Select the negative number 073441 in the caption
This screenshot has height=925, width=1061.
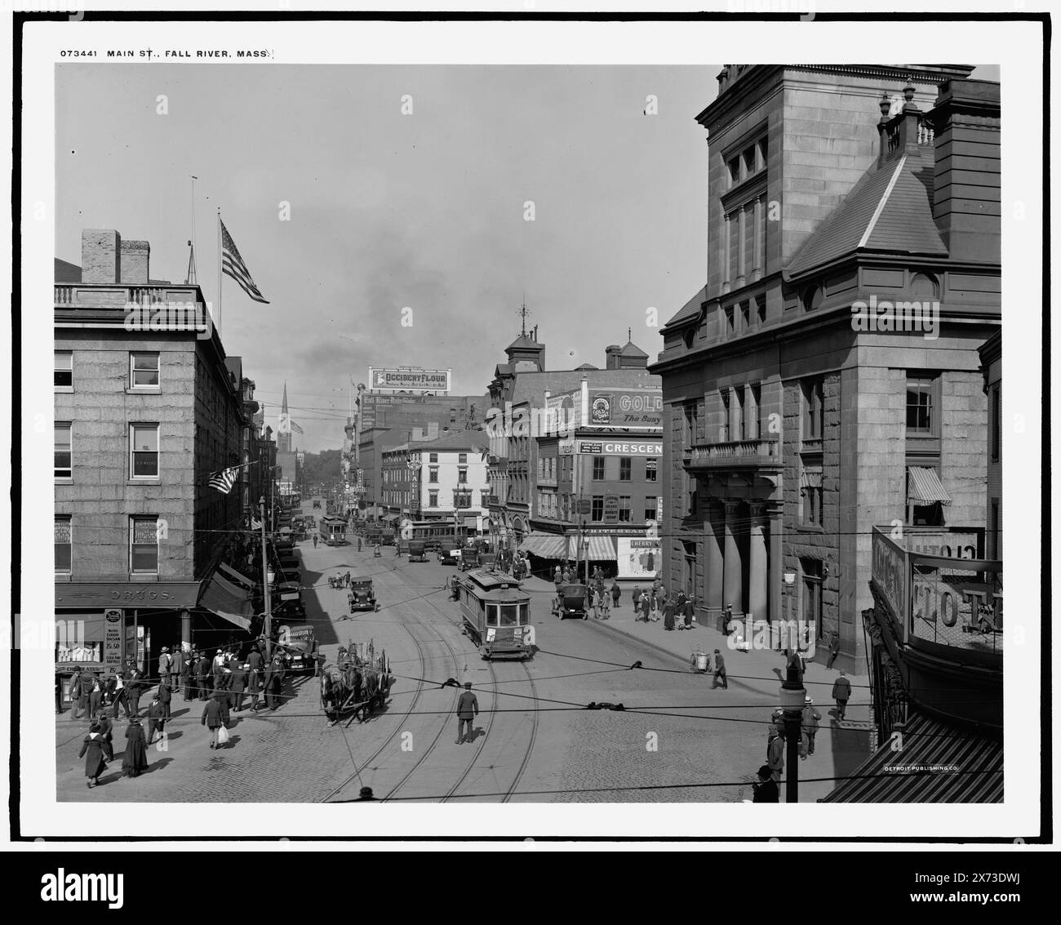pos(80,54)
